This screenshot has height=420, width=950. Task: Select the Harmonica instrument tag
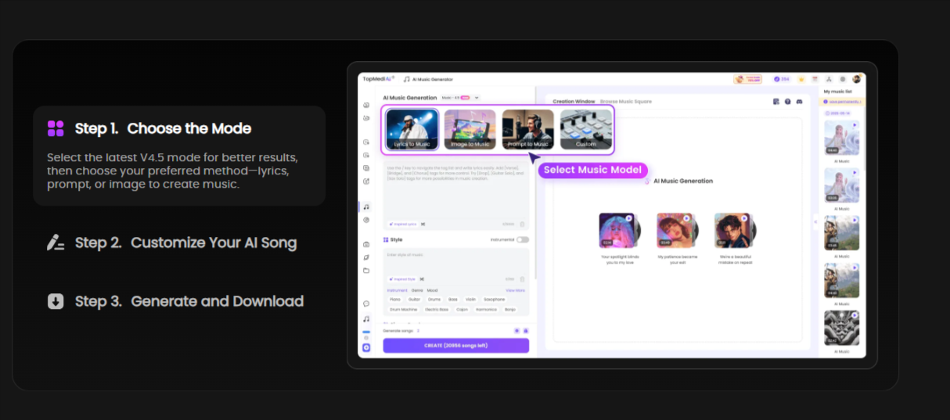pos(486,310)
